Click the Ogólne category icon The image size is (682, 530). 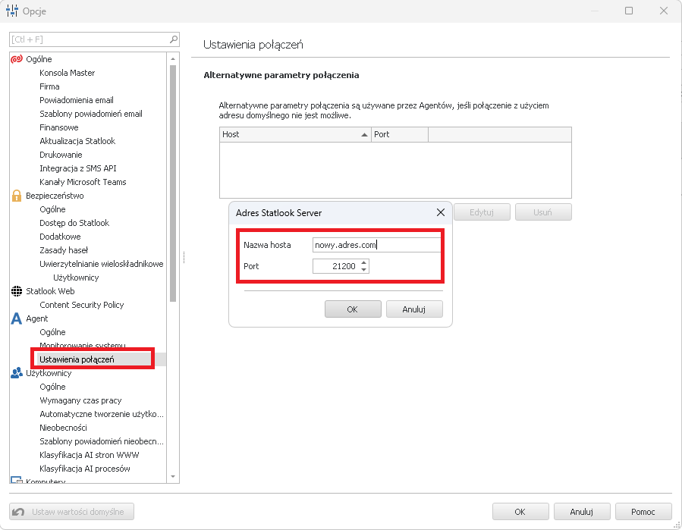pos(17,59)
